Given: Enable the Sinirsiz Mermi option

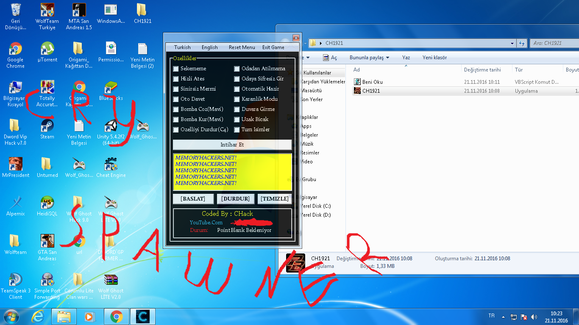Looking at the screenshot, I should point(176,89).
